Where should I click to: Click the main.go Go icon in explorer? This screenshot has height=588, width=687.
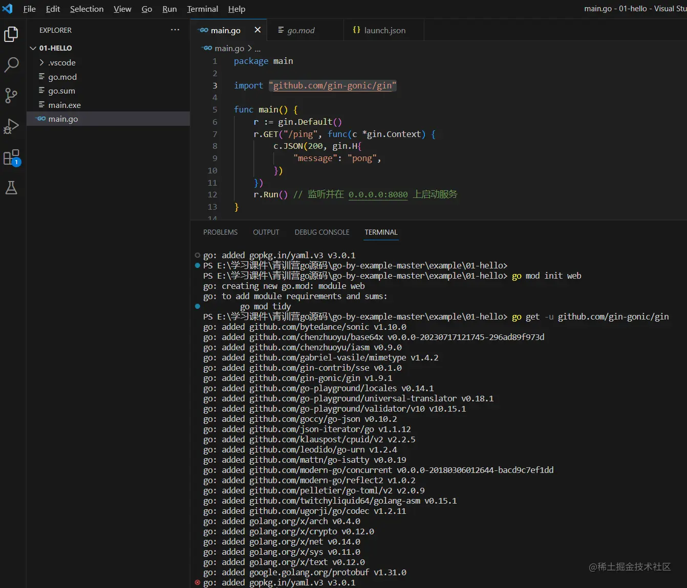[41, 119]
